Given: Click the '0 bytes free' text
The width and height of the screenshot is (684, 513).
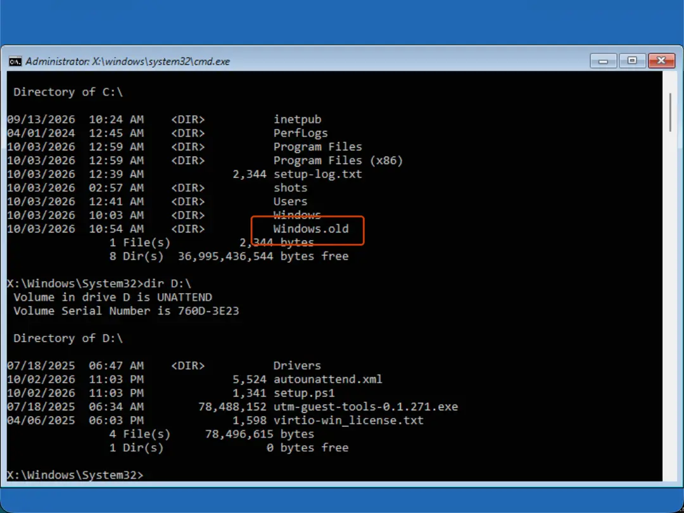Looking at the screenshot, I should [x=307, y=448].
